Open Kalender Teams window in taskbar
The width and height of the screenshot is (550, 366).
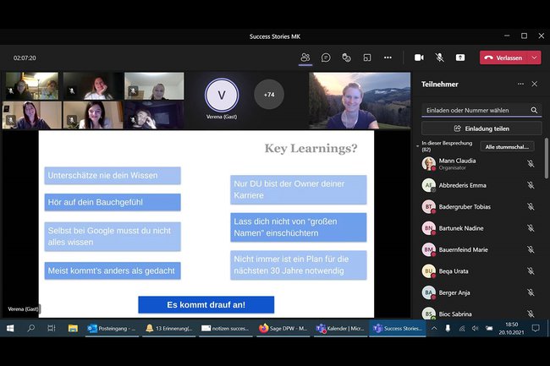click(339, 328)
